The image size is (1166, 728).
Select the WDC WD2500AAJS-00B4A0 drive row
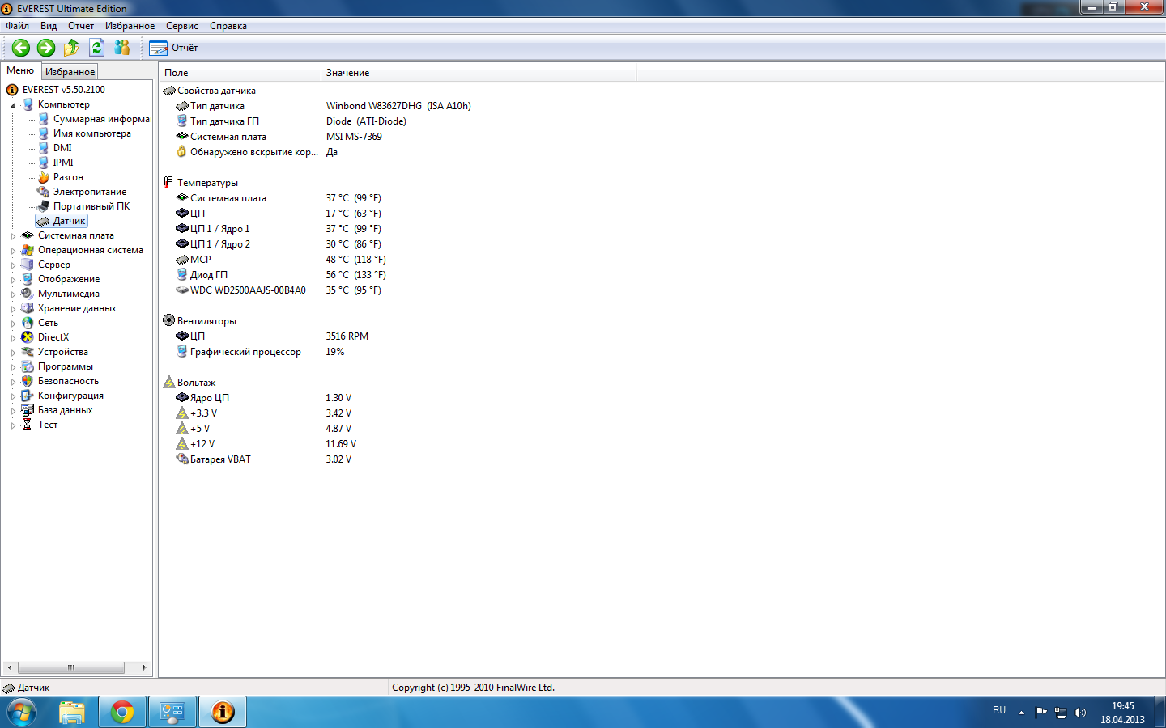coord(279,290)
